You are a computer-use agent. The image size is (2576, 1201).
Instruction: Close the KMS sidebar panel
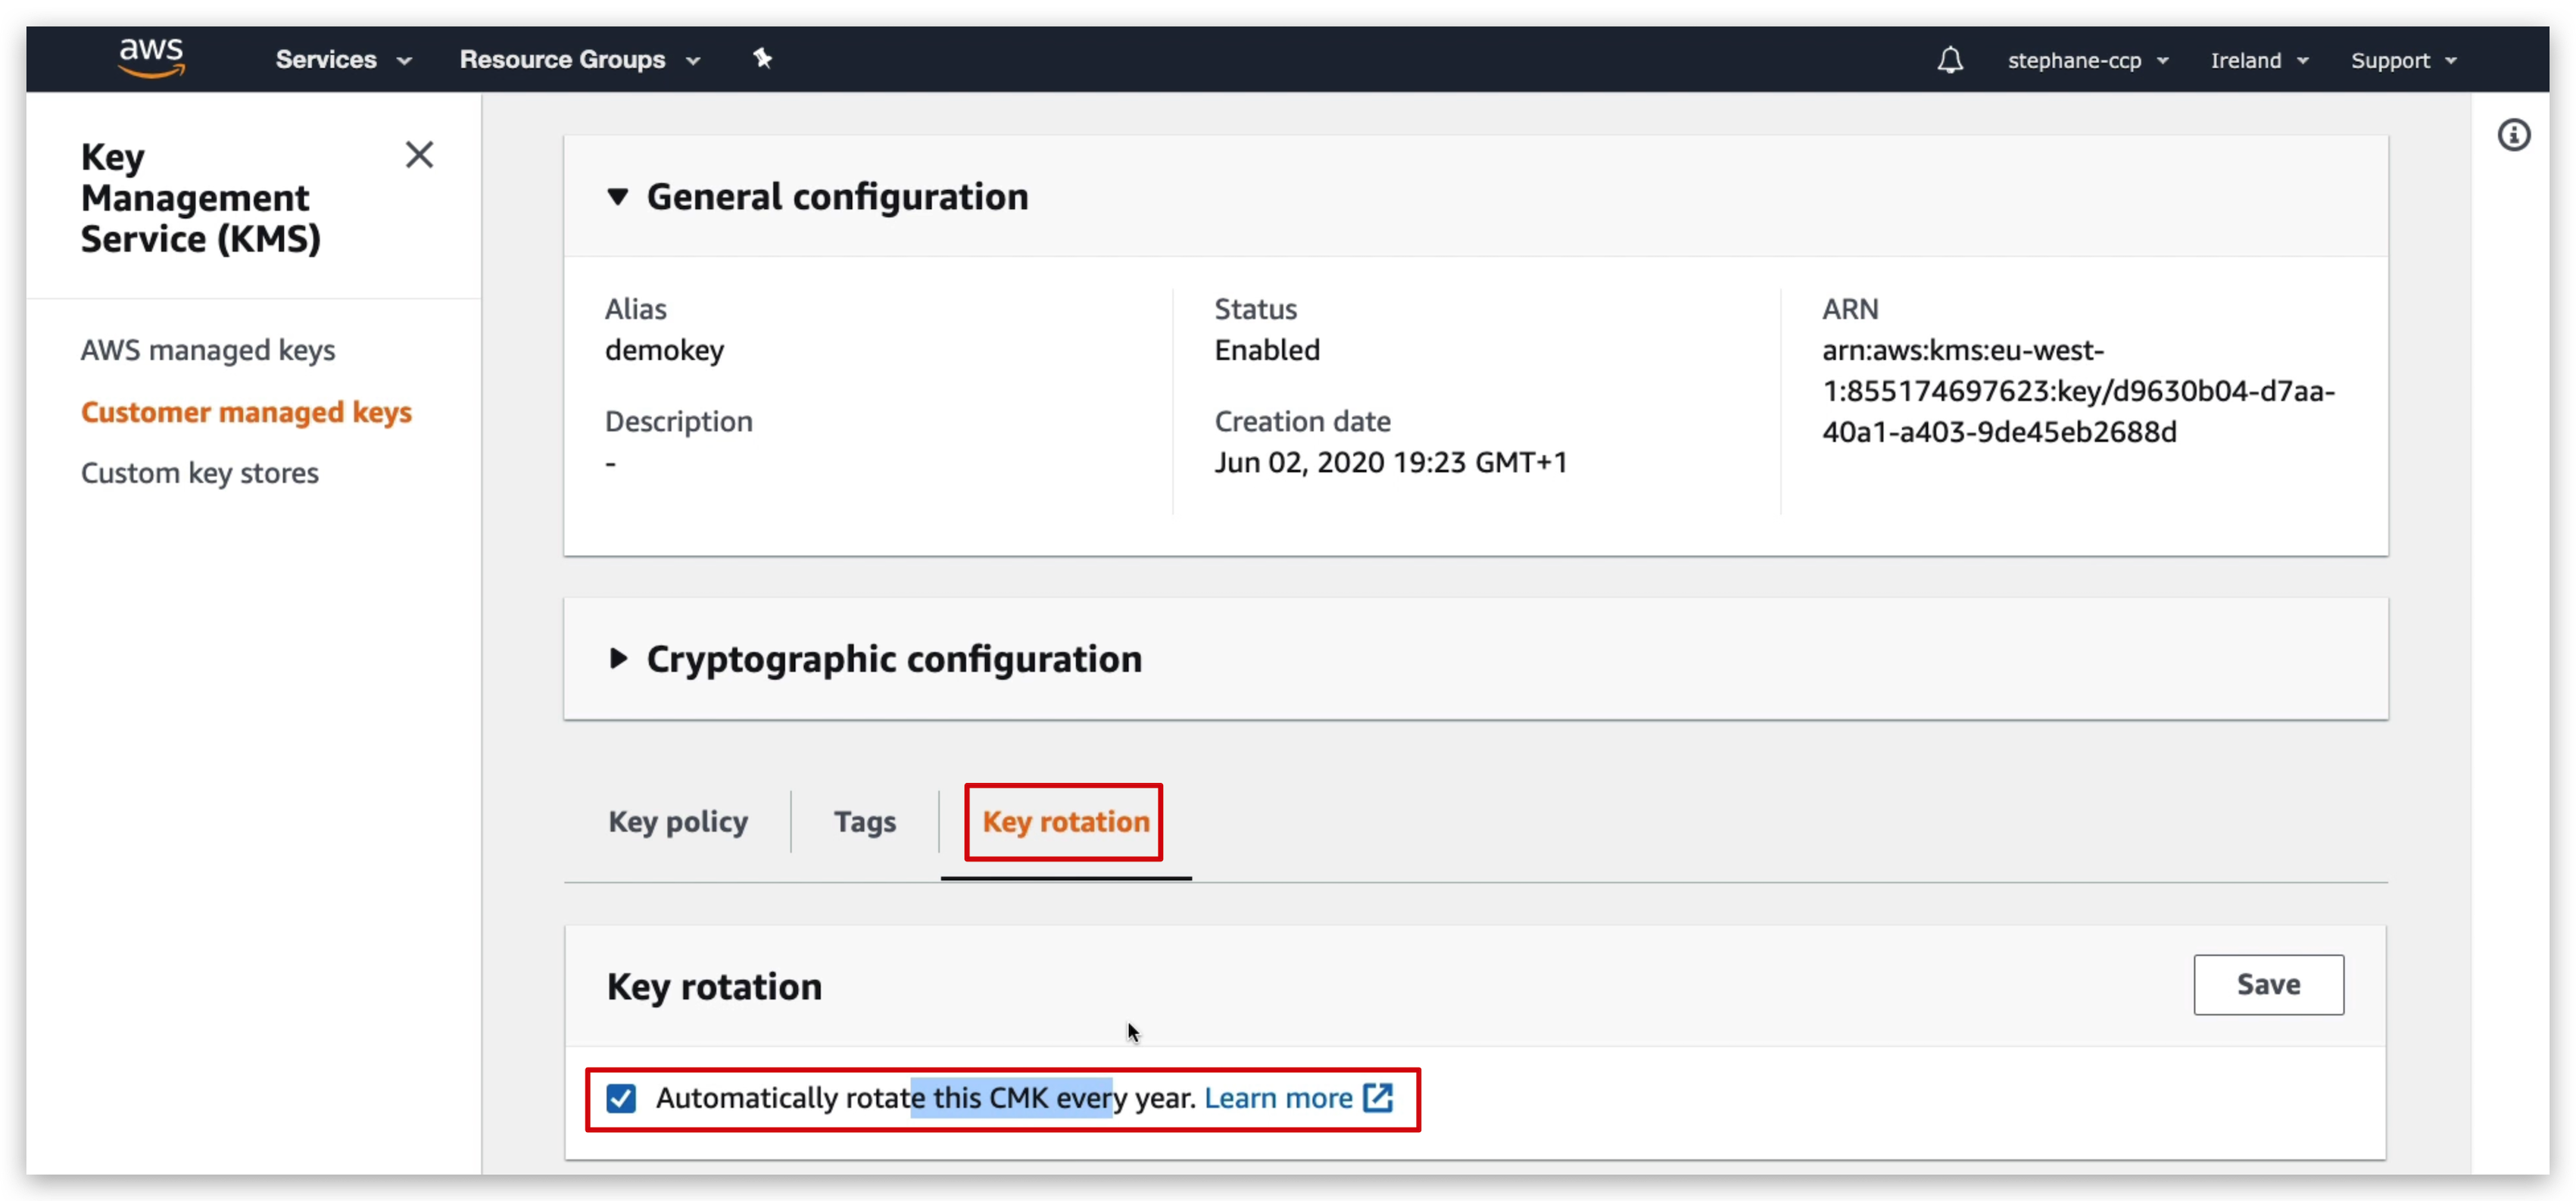(419, 154)
